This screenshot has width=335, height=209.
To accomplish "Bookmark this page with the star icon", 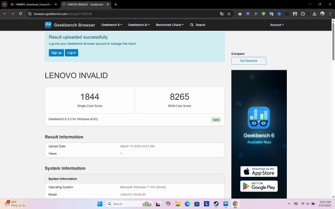I will (x=229, y=14).
